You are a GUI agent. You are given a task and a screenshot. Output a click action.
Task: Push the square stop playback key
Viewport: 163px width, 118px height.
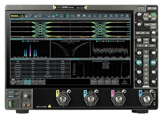[146, 46]
